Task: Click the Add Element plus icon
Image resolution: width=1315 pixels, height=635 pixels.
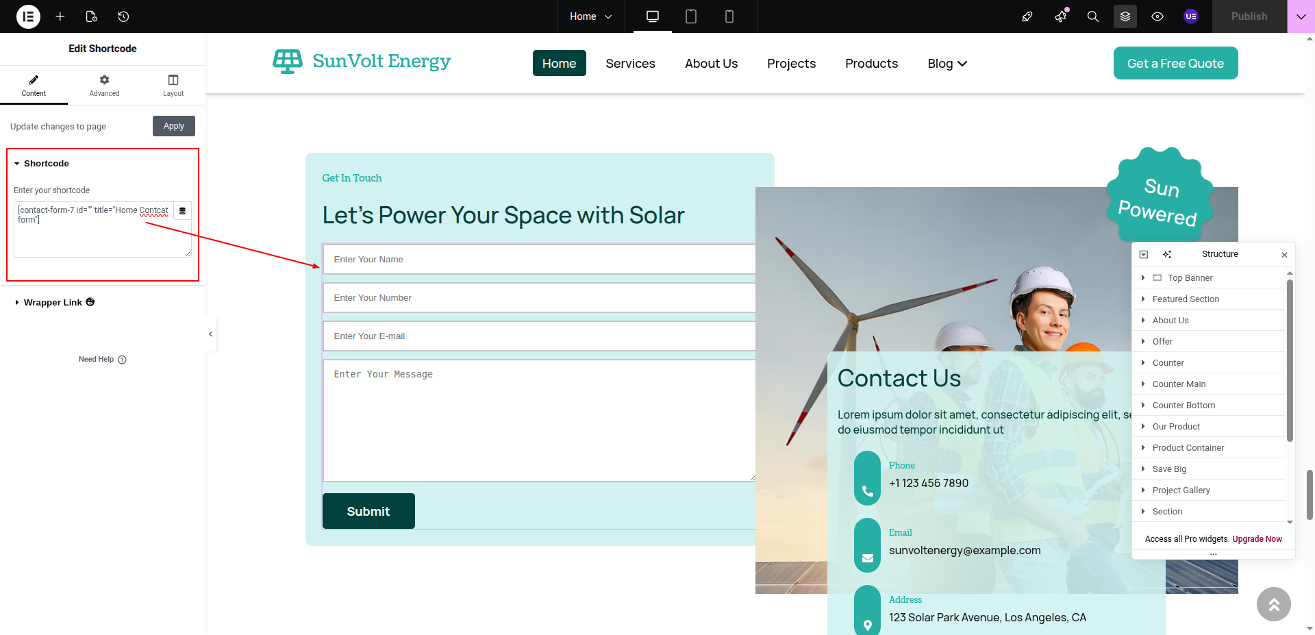Action: point(60,16)
